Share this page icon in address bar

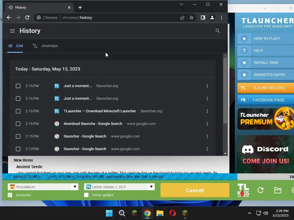pyautogui.click(x=182, y=17)
